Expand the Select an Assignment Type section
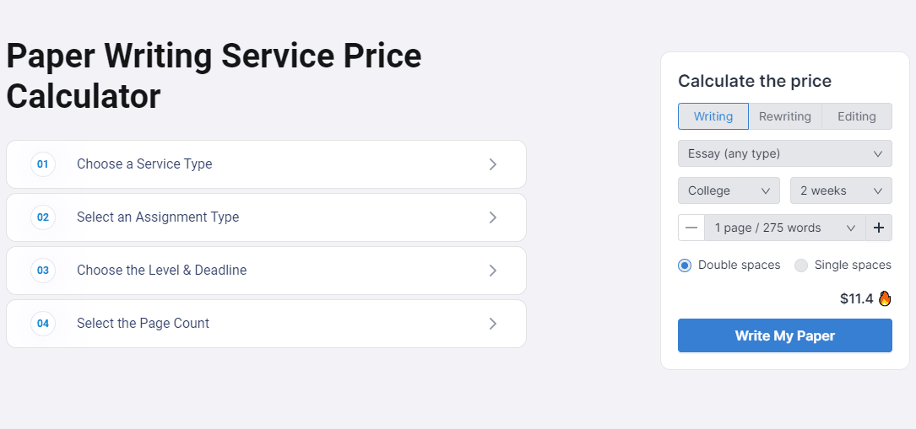Image resolution: width=916 pixels, height=429 pixels. pos(266,217)
